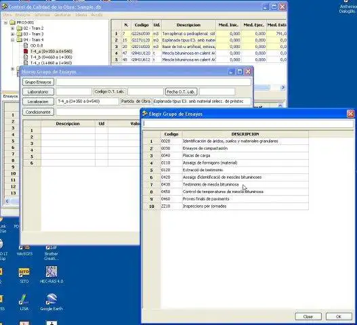Click the Localizacion button
The width and height of the screenshot is (357, 325).
pyautogui.click(x=38, y=102)
